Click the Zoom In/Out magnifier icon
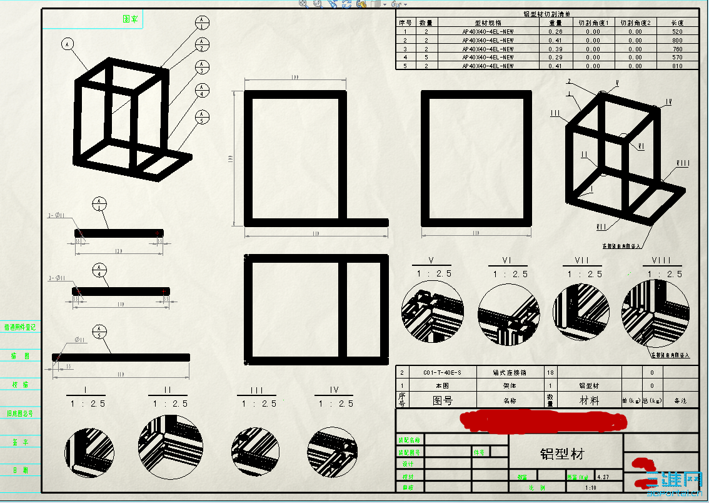Image resolution: width=709 pixels, height=503 pixels. [x=317, y=4]
